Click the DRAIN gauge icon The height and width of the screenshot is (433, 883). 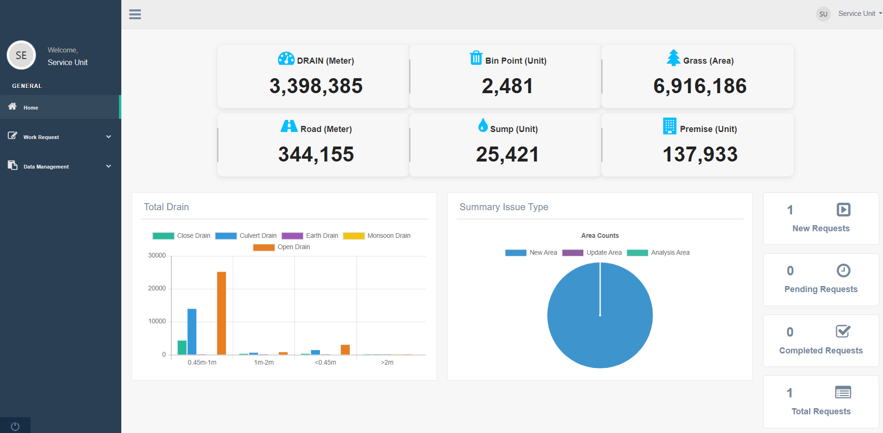tap(286, 59)
